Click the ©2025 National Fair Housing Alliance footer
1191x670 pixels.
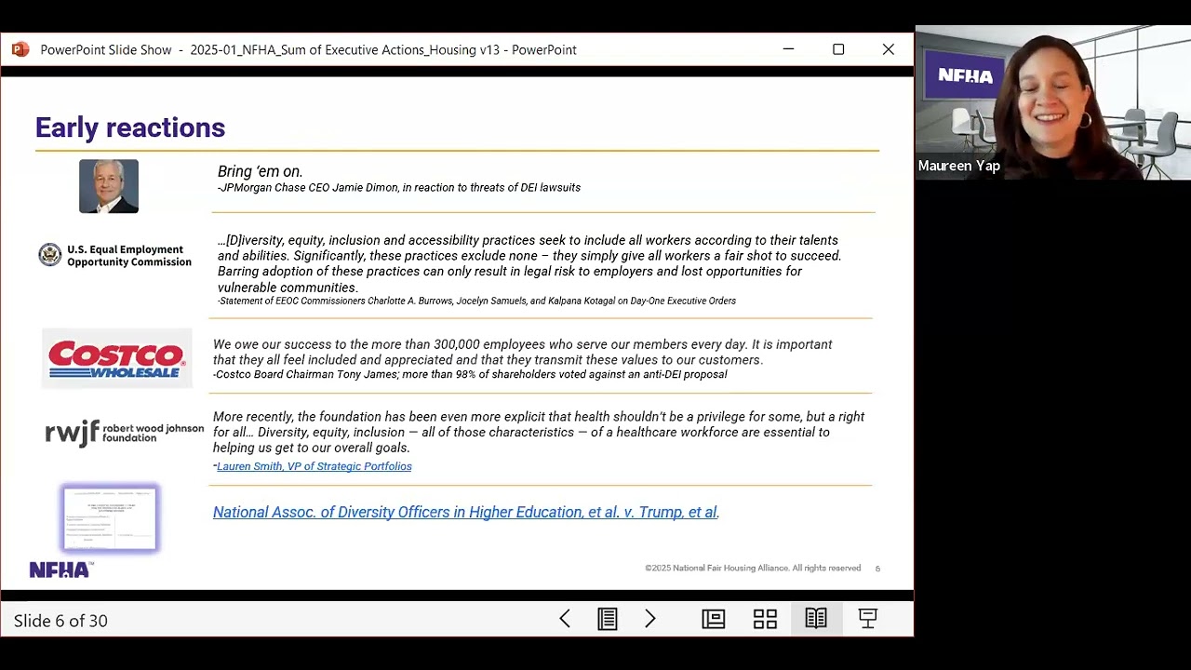pyautogui.click(x=753, y=568)
